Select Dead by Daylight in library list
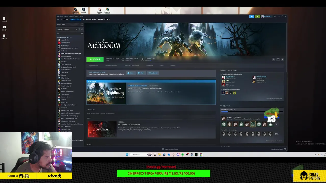Viewport: 326px width, 183px height. pos(66,83)
